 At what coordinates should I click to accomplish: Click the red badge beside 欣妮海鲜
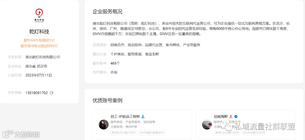pos(231,117)
